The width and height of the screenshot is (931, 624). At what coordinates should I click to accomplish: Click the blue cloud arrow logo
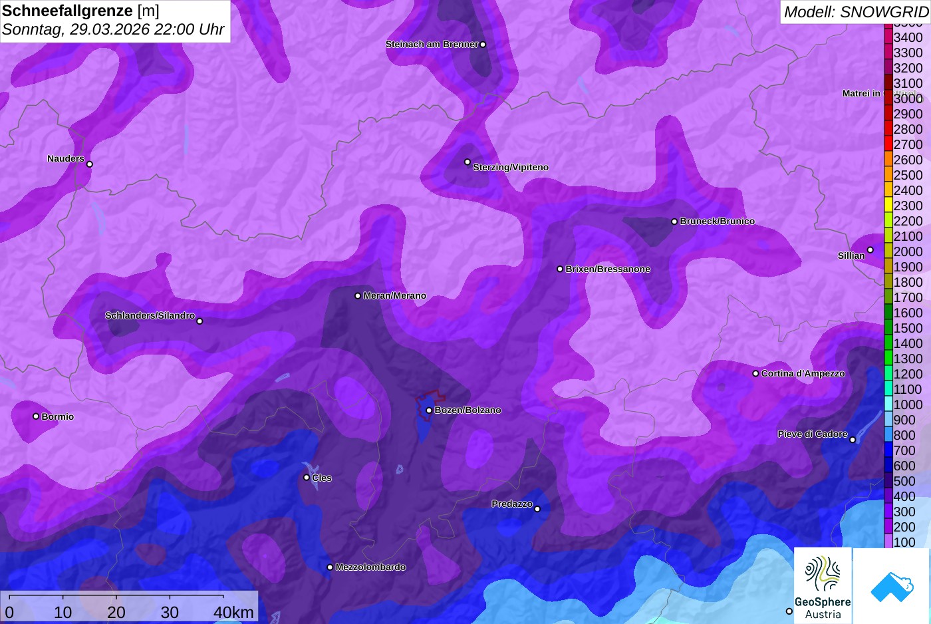892,586
